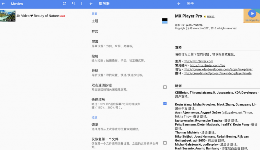
Task: Enable the 仅恢复第一个文件 checkbox
Action: (x=165, y=143)
